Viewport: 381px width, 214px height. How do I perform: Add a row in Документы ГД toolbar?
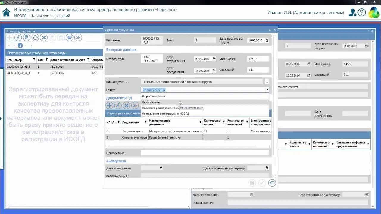[x=109, y=105]
